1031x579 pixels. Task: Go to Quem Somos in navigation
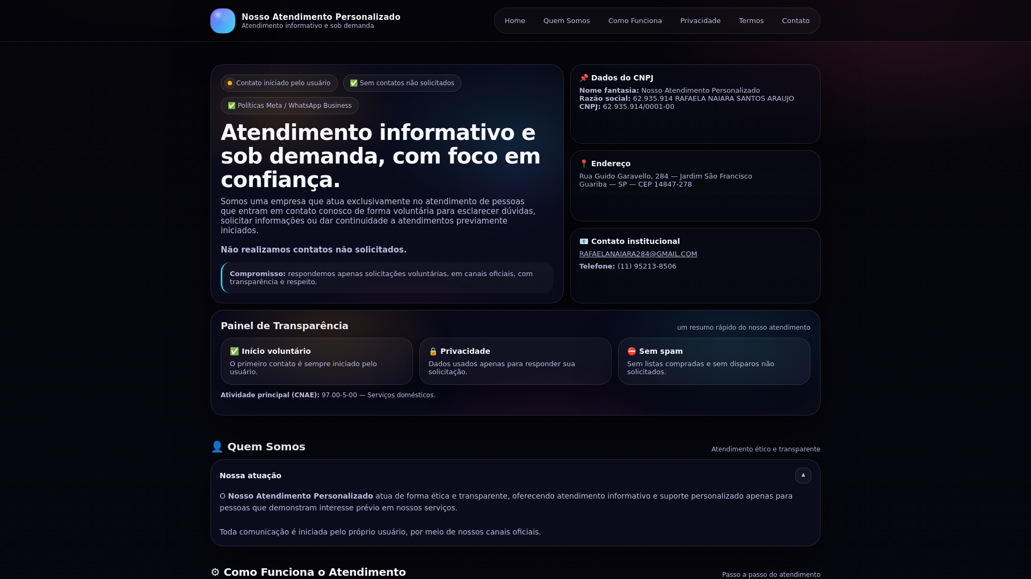click(x=567, y=21)
